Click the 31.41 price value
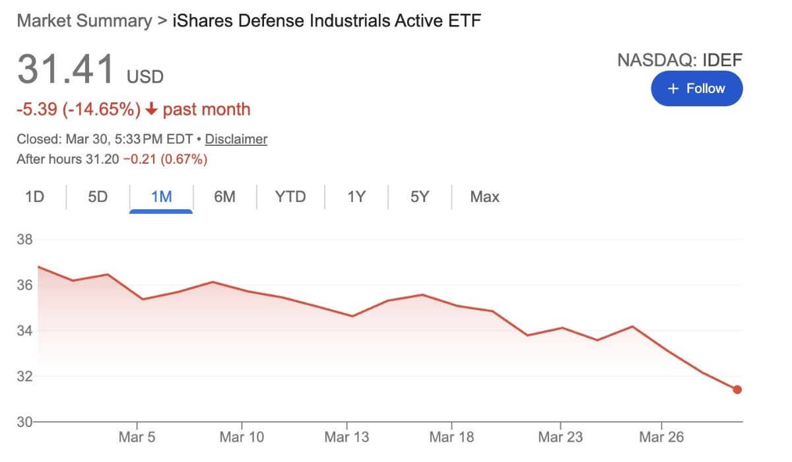The image size is (792, 462). coord(66,69)
